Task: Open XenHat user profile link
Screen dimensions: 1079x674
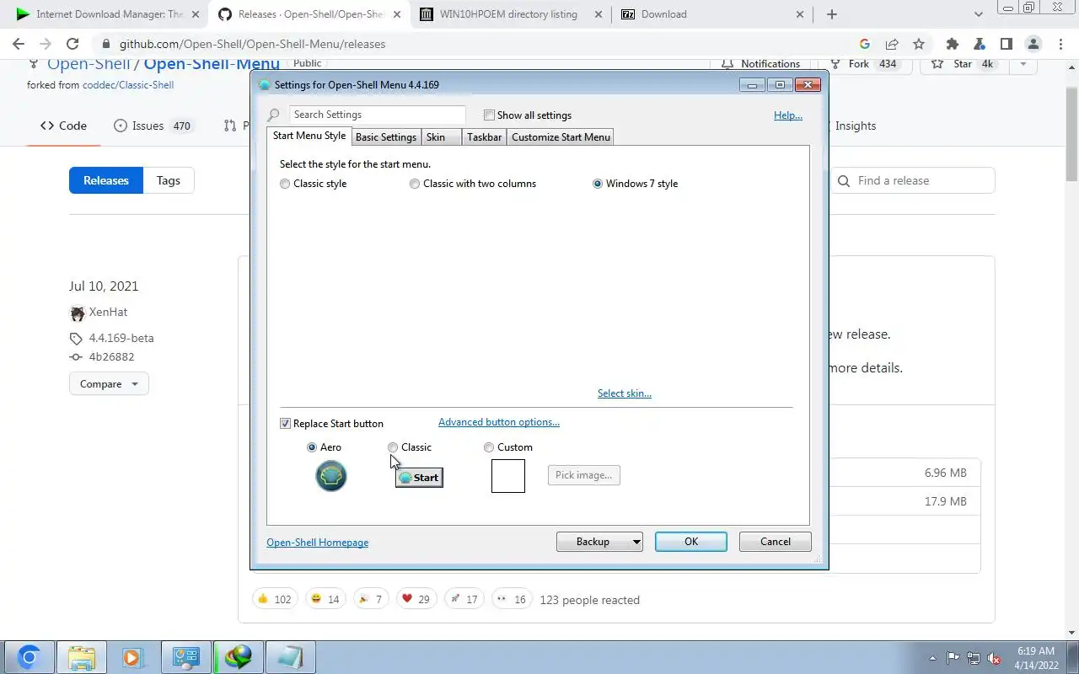Action: pyautogui.click(x=108, y=312)
